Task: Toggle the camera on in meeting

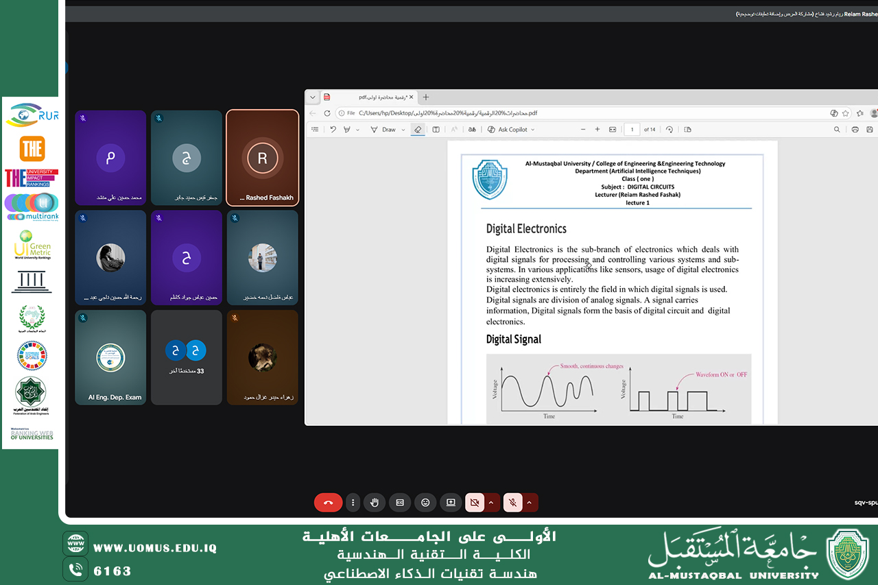Action: tap(474, 503)
